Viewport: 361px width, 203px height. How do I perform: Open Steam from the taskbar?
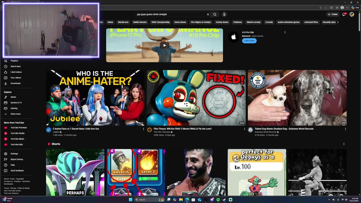[x=224, y=200]
